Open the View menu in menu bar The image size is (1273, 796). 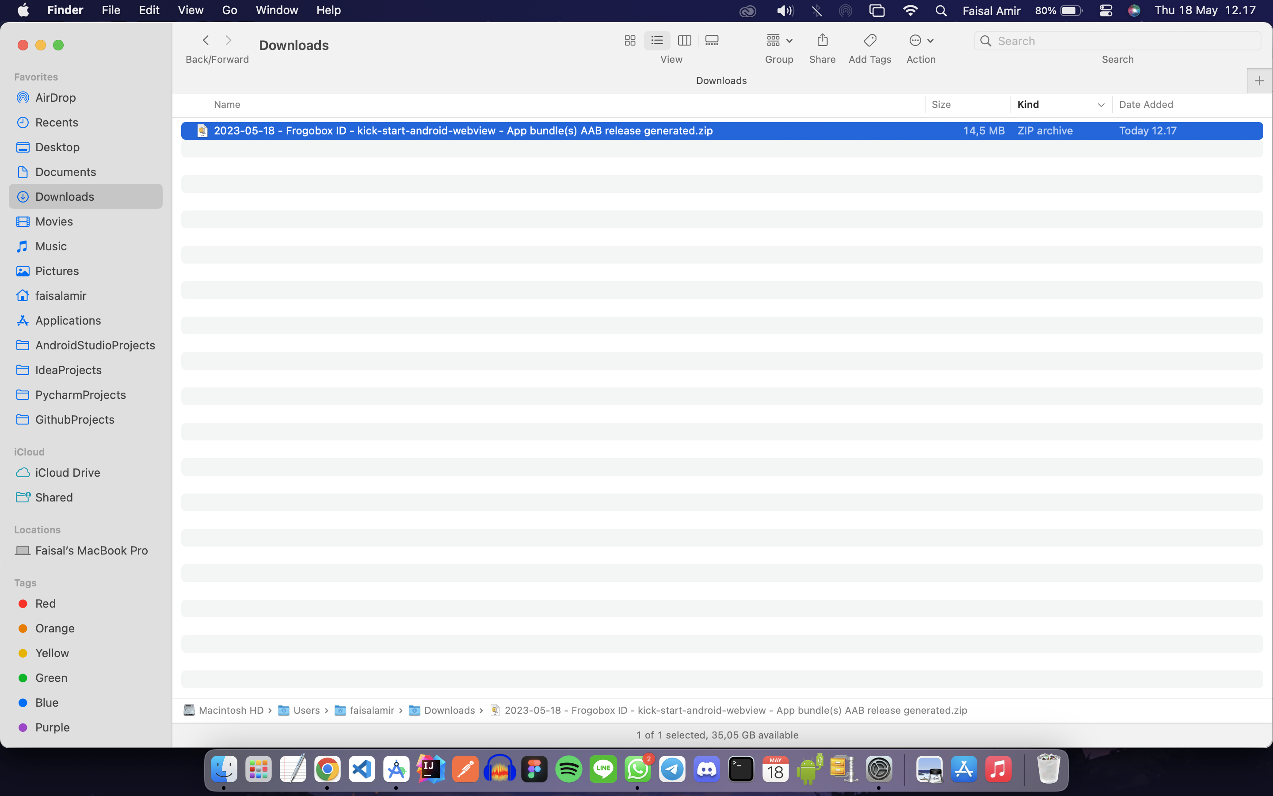(x=191, y=11)
